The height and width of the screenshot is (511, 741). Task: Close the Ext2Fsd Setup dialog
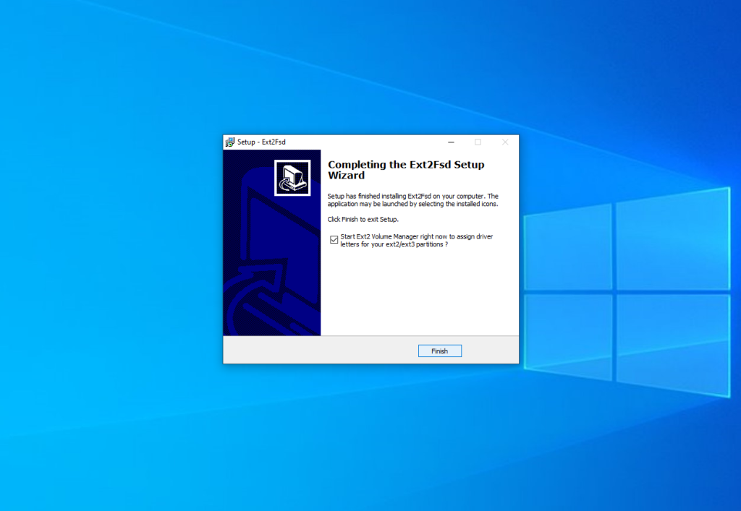505,142
